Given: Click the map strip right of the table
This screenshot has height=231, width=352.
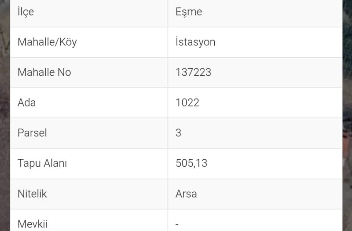Looking at the screenshot, I should (x=347, y=115).
